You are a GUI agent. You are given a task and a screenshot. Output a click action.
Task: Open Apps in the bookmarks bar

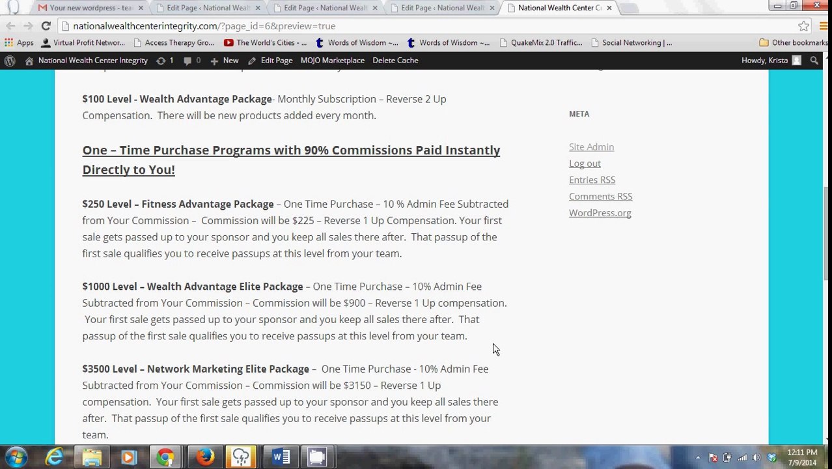point(19,43)
